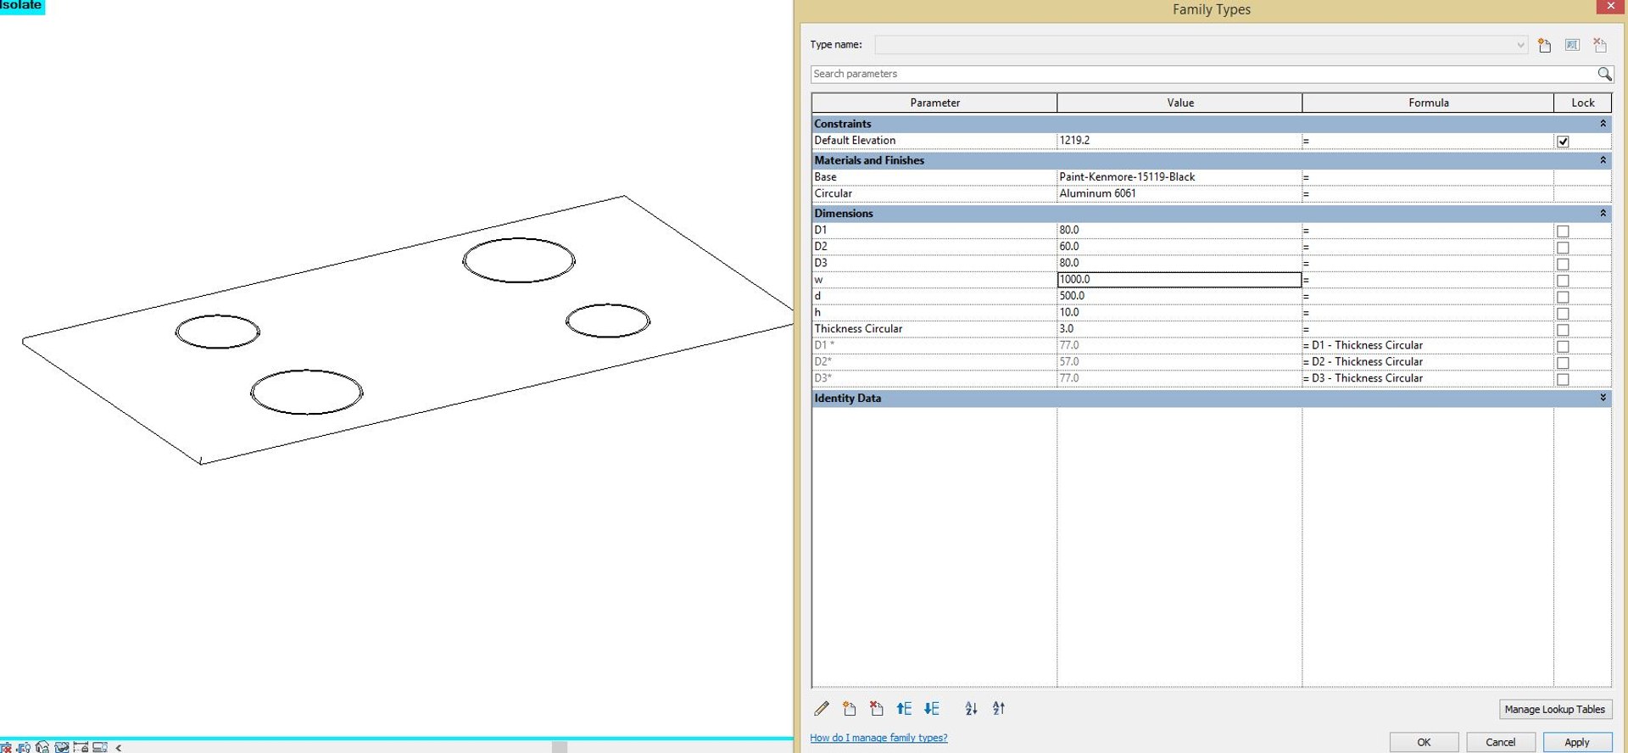The height and width of the screenshot is (753, 1628).
Task: Click Reveal Hidden Elements lightbulb icon
Action: [24, 747]
